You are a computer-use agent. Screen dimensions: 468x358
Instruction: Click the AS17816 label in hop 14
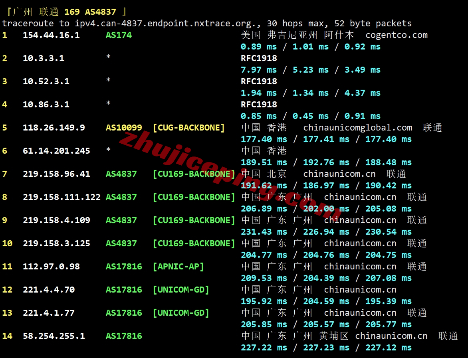click(x=124, y=336)
